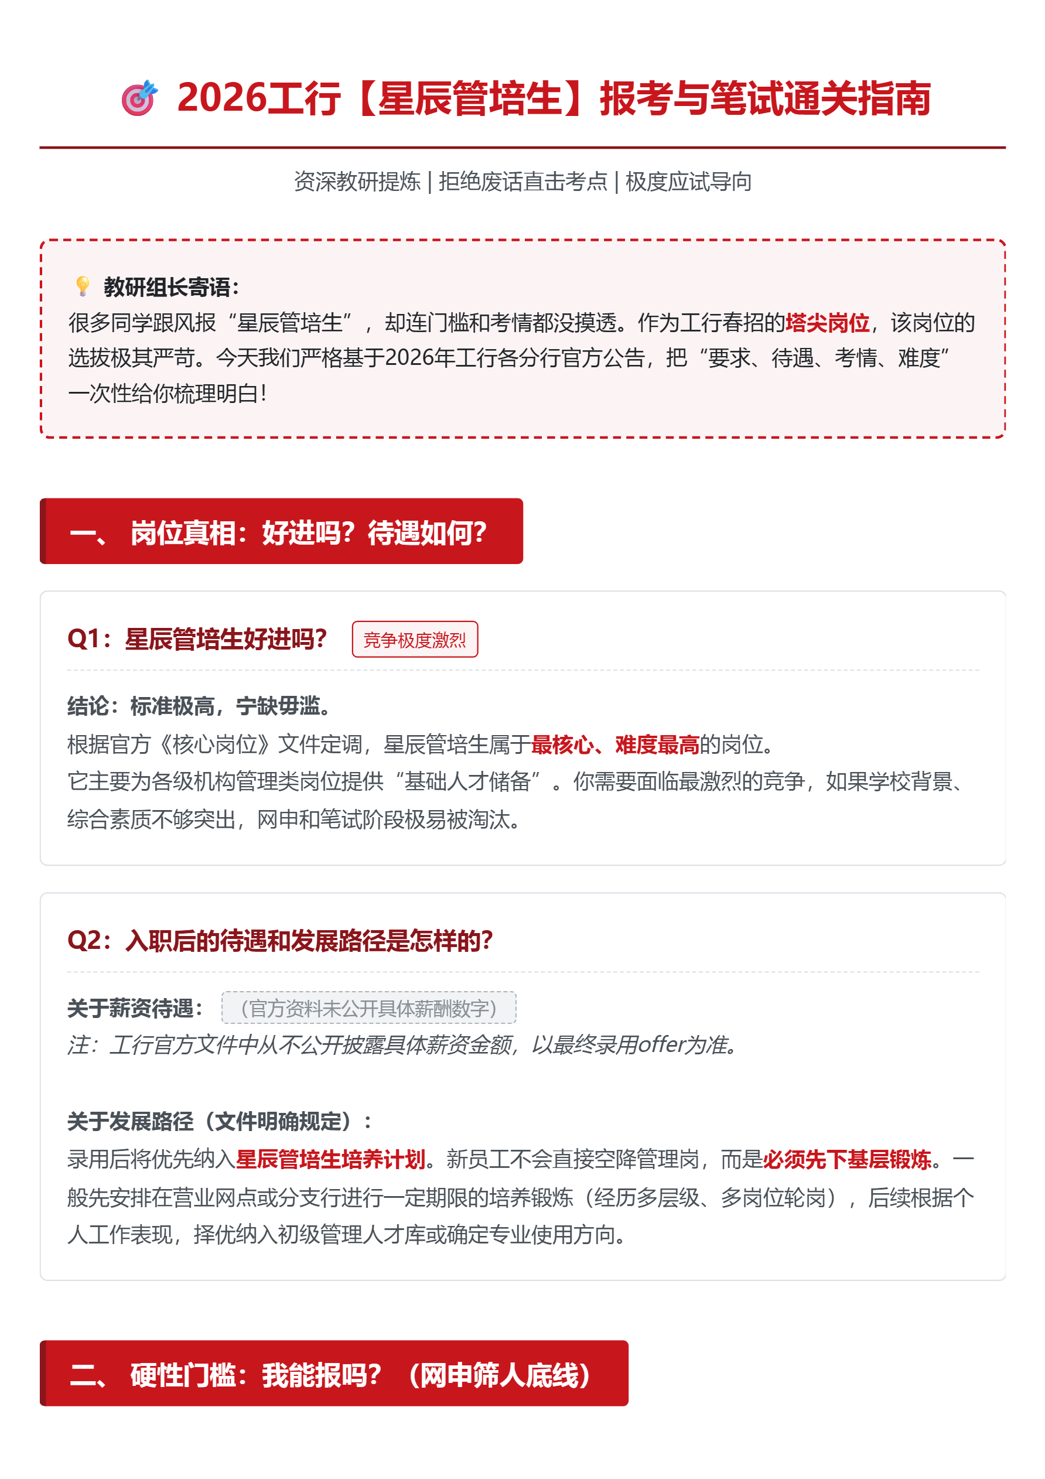Viewport: 1045px width, 1479px height.
Task: Click the 竞争极度激烈 tag badge
Action: tap(415, 640)
